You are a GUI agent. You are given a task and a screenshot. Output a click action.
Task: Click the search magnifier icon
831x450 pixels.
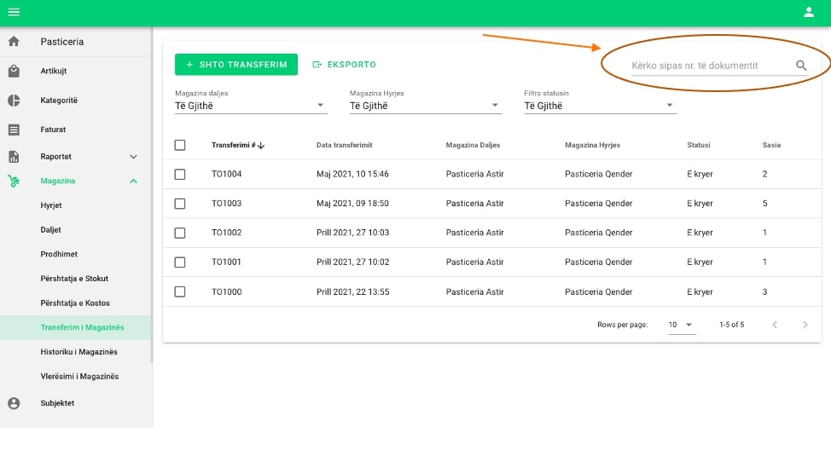coord(801,66)
